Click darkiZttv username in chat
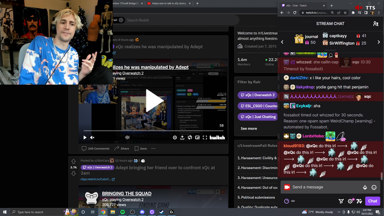384x216 pixels. pyautogui.click(x=299, y=78)
